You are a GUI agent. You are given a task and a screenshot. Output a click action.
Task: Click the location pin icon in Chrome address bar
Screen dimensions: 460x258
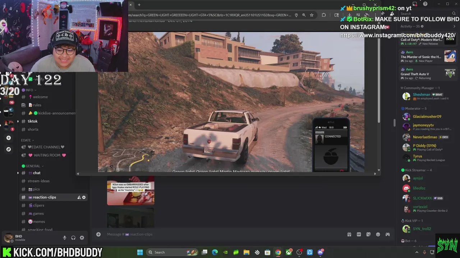(x=296, y=15)
